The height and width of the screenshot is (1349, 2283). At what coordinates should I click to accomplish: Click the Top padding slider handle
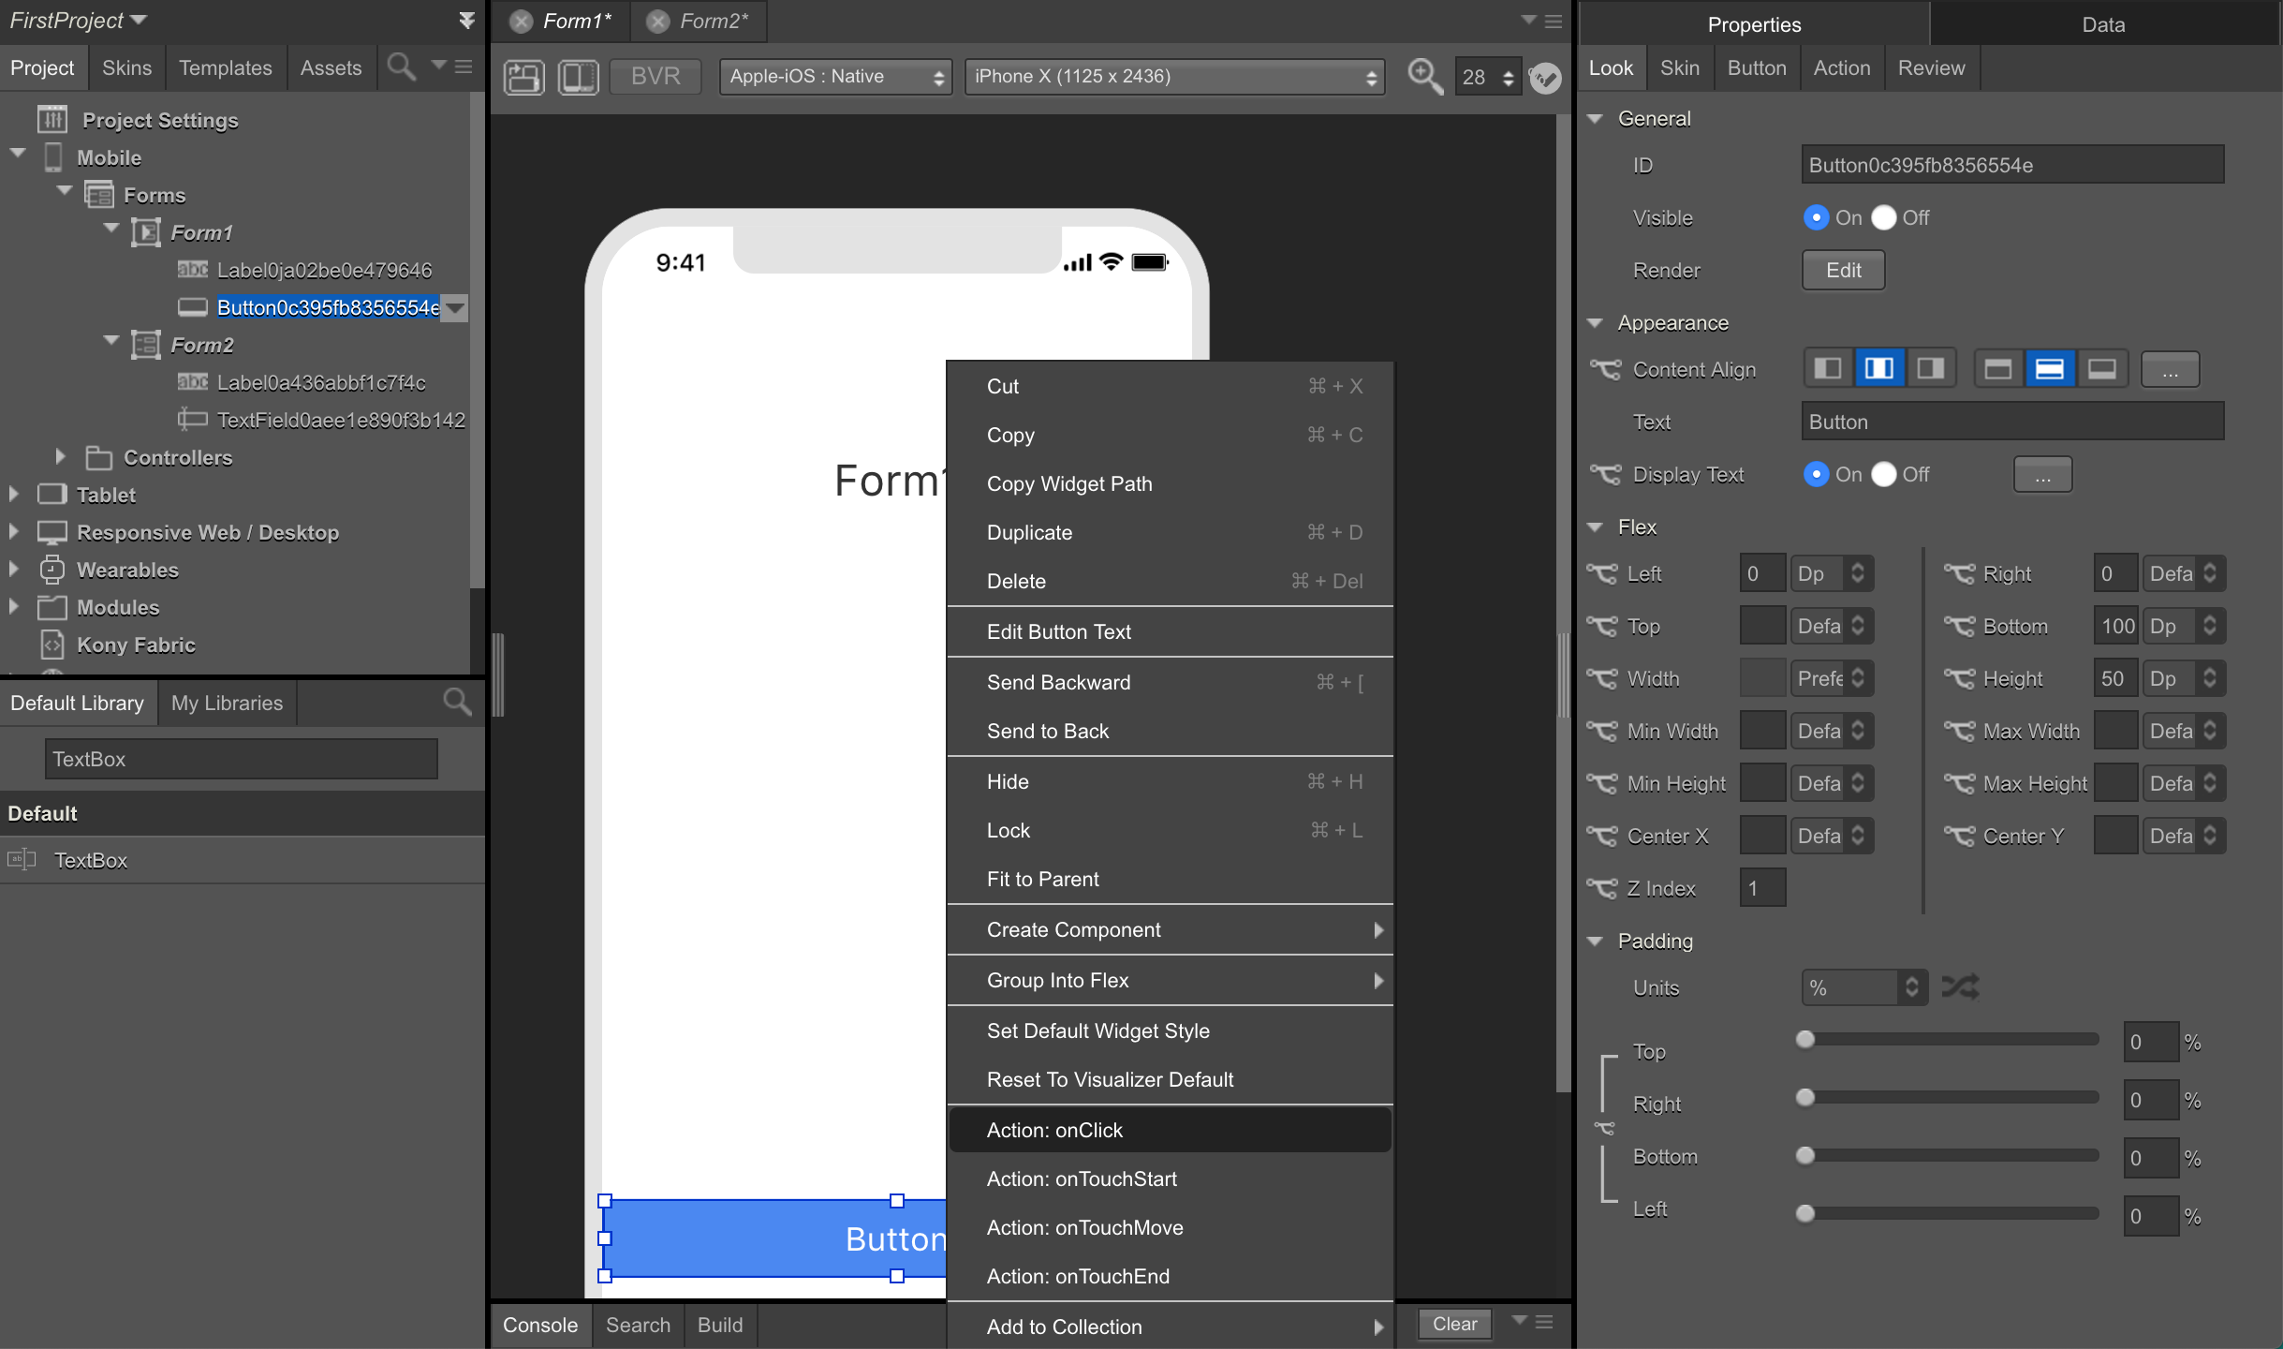click(x=1805, y=1039)
